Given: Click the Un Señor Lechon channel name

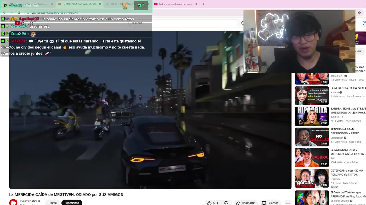Looking at the screenshot, I should 340,201.
